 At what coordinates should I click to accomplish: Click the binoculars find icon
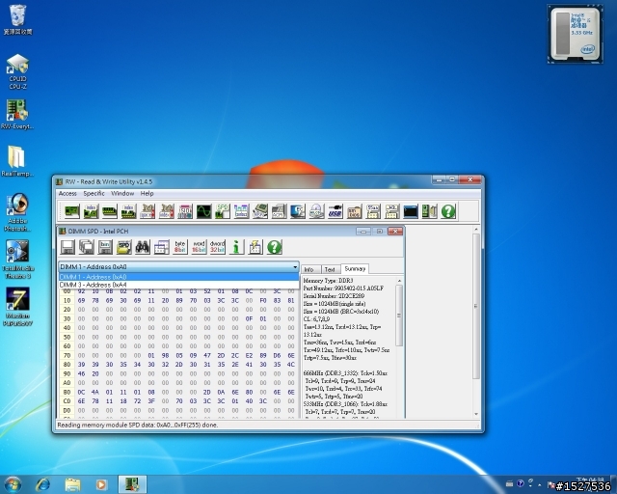point(143,247)
